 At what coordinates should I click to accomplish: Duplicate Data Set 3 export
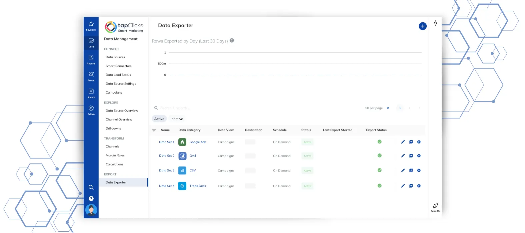[411, 170]
